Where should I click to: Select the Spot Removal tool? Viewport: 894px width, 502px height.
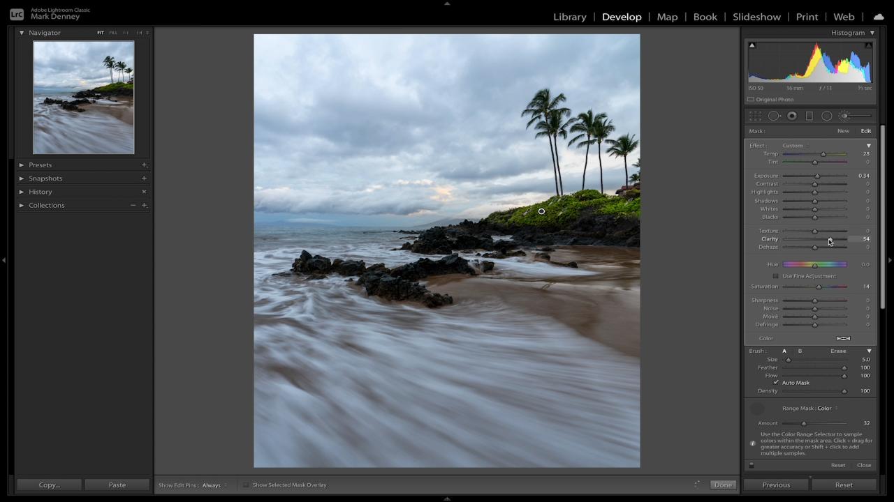[774, 116]
